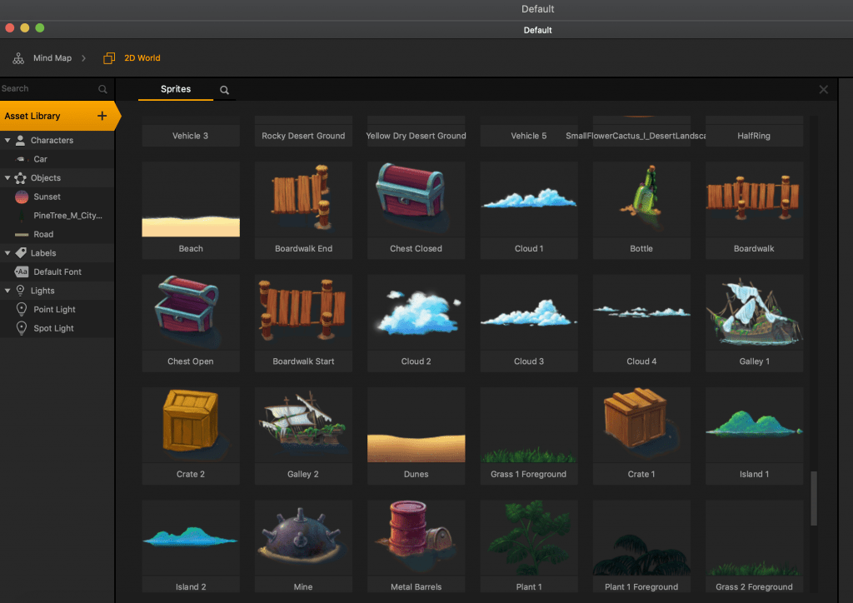Switch to the Sprites tab
Screen dimensions: 853x603
tap(175, 89)
